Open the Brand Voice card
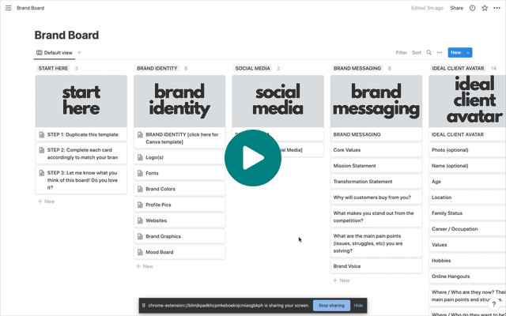This screenshot has width=506, height=316. click(x=376, y=266)
